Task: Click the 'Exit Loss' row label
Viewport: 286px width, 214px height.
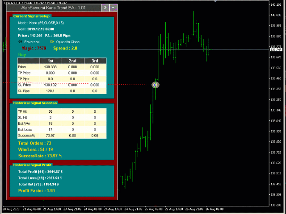Action: tap(25, 129)
